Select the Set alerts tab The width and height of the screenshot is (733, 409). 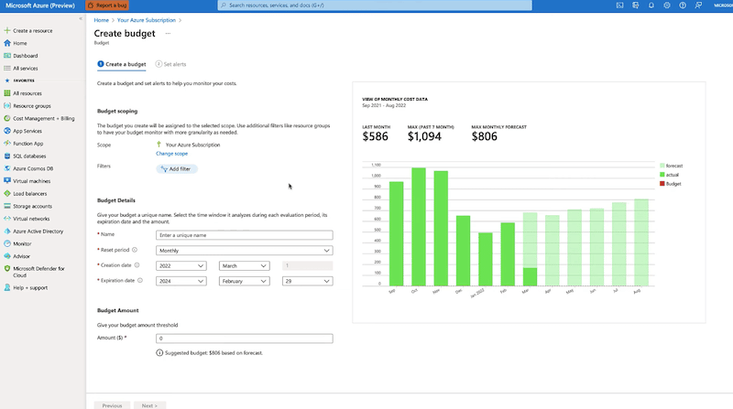(170, 64)
